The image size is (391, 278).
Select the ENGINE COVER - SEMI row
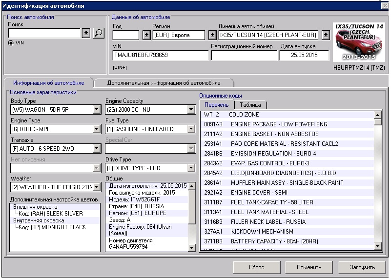pos(287,193)
